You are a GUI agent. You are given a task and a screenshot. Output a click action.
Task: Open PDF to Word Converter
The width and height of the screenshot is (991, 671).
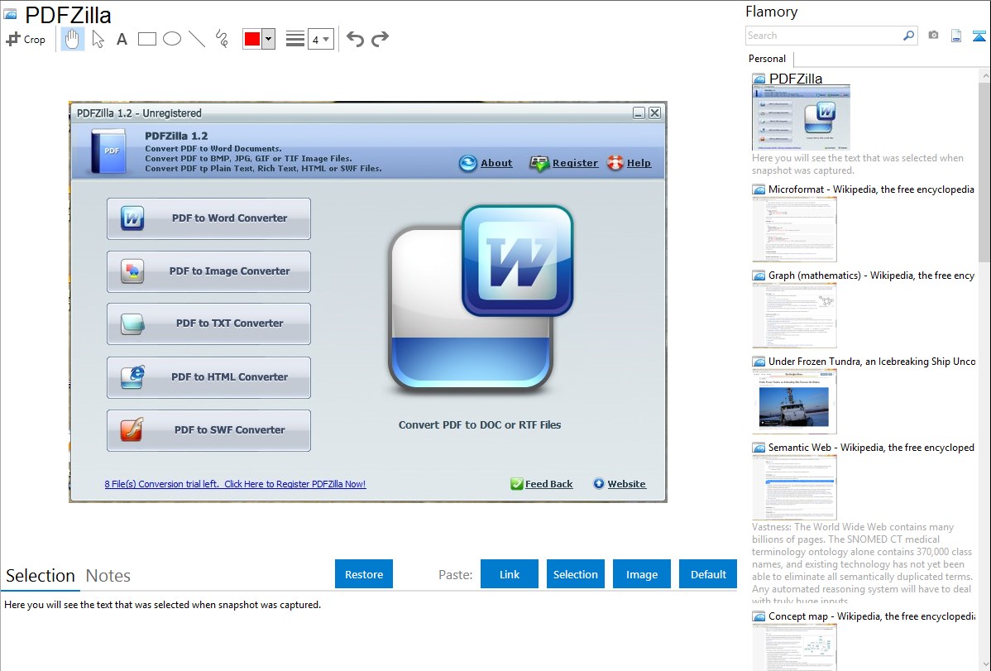coord(208,218)
